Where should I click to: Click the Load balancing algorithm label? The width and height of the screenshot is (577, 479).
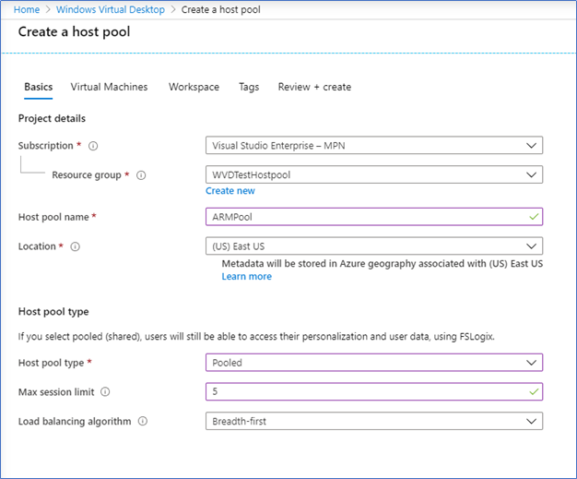[x=75, y=421]
